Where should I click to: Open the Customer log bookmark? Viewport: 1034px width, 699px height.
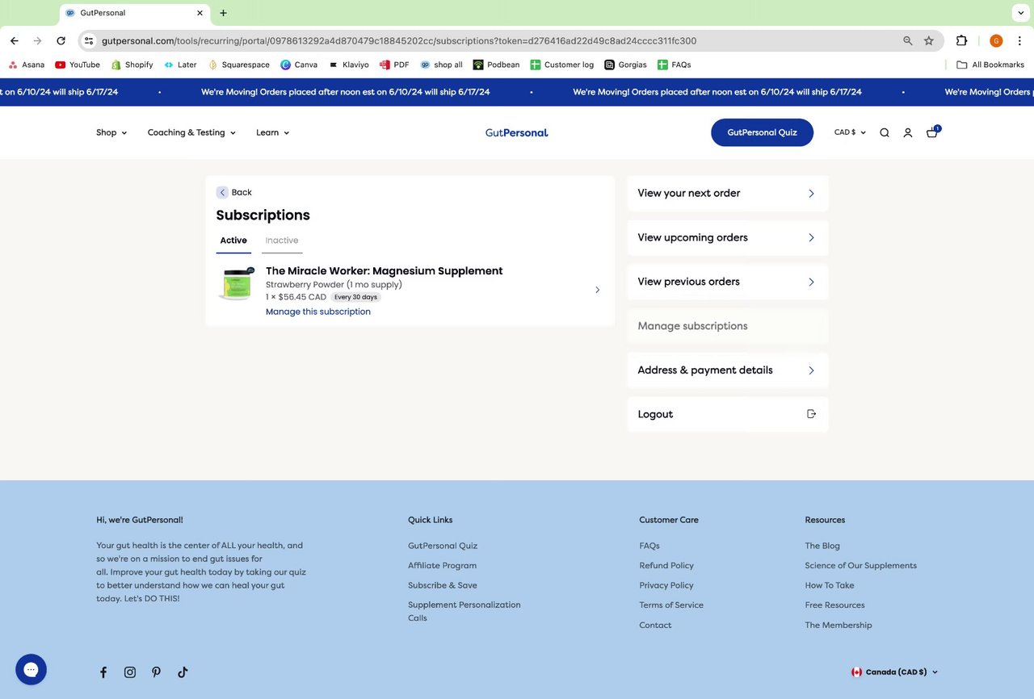562,65
